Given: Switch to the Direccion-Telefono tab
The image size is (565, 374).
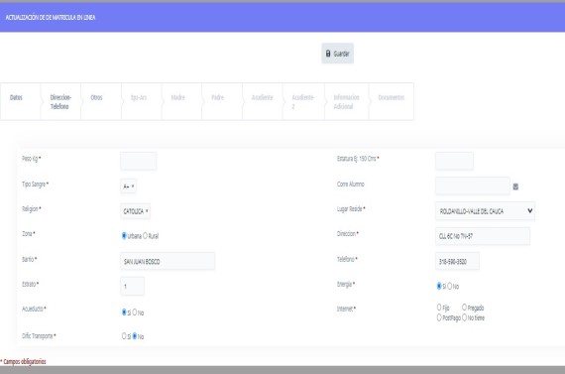Looking at the screenshot, I should (x=60, y=102).
